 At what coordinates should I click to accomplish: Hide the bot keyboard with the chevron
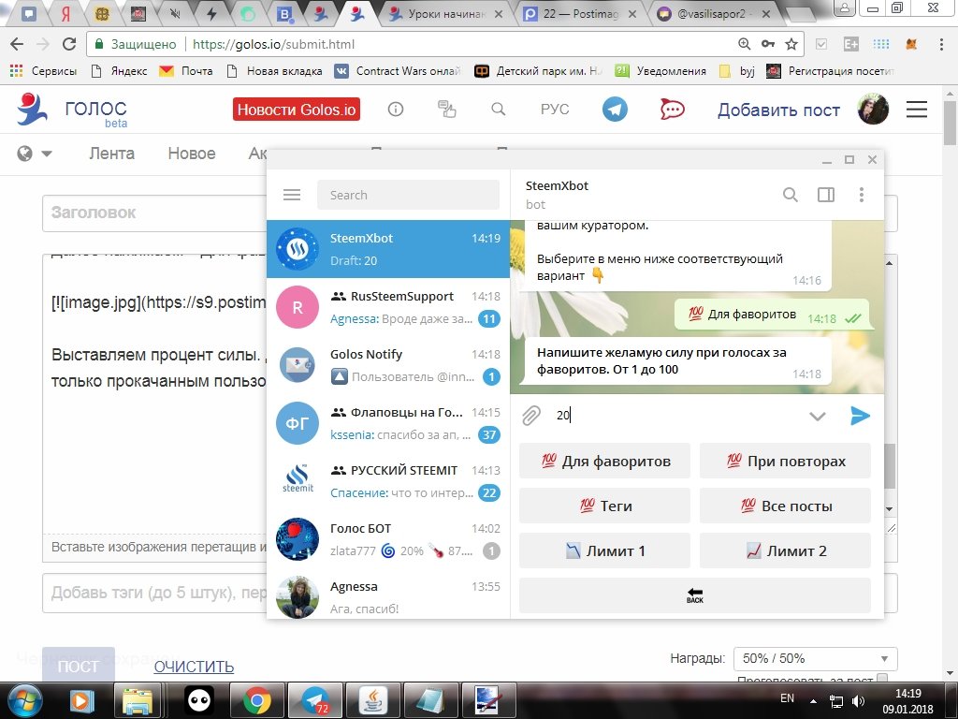pos(818,417)
